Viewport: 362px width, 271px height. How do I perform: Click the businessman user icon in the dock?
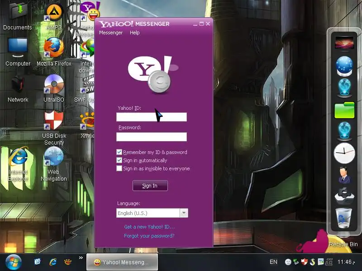(344, 175)
